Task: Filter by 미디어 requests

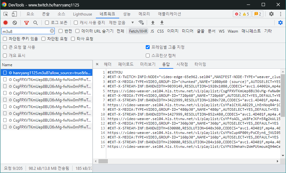Action: (188, 31)
